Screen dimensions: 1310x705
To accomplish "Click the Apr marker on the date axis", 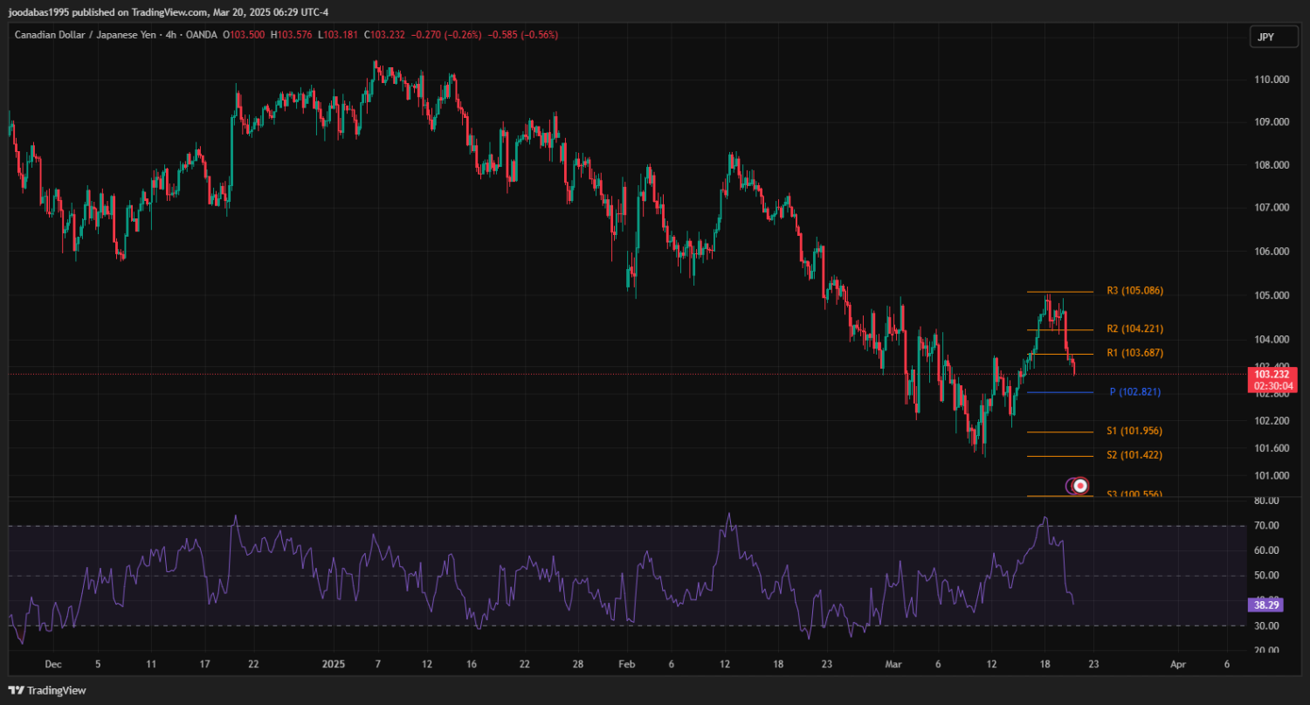I will click(1177, 664).
